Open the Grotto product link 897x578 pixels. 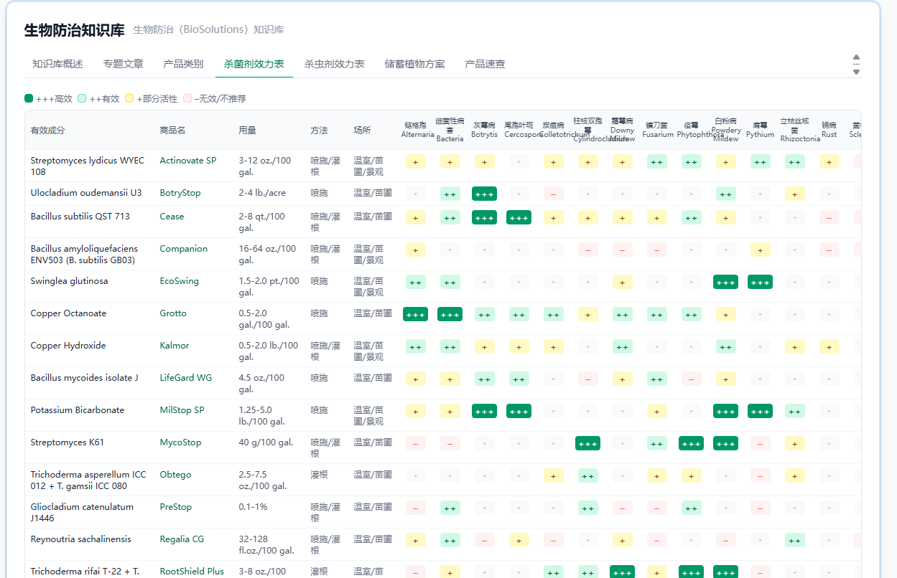[173, 313]
